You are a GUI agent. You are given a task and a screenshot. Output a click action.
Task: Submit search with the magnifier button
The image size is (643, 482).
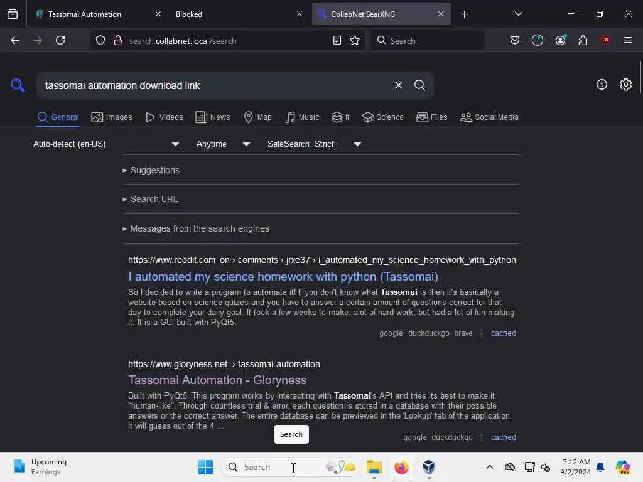419,85
